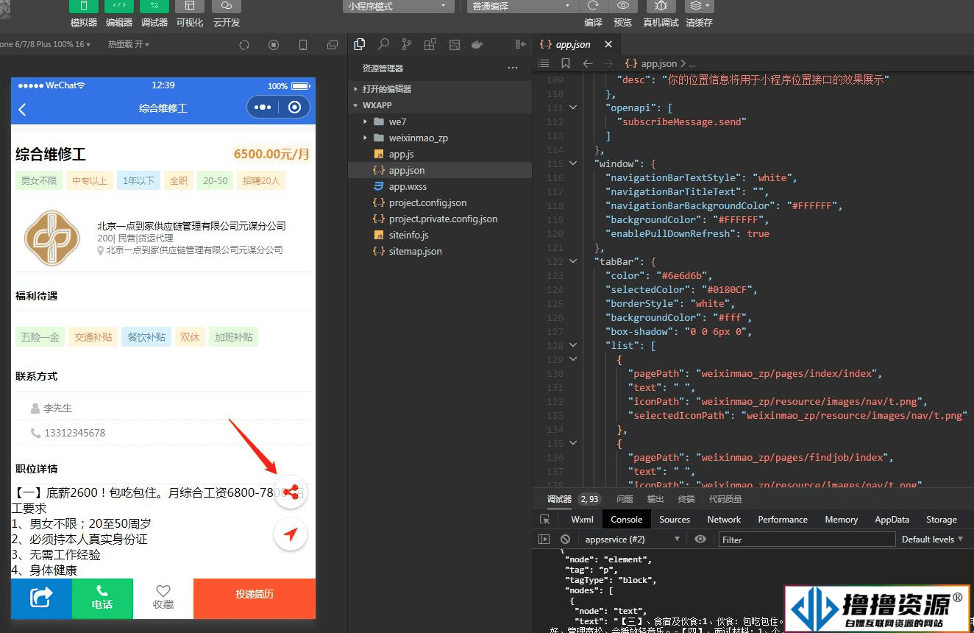This screenshot has width=974, height=633.
Task: Click the 编译 compile refresh icon
Action: pyautogui.click(x=593, y=7)
